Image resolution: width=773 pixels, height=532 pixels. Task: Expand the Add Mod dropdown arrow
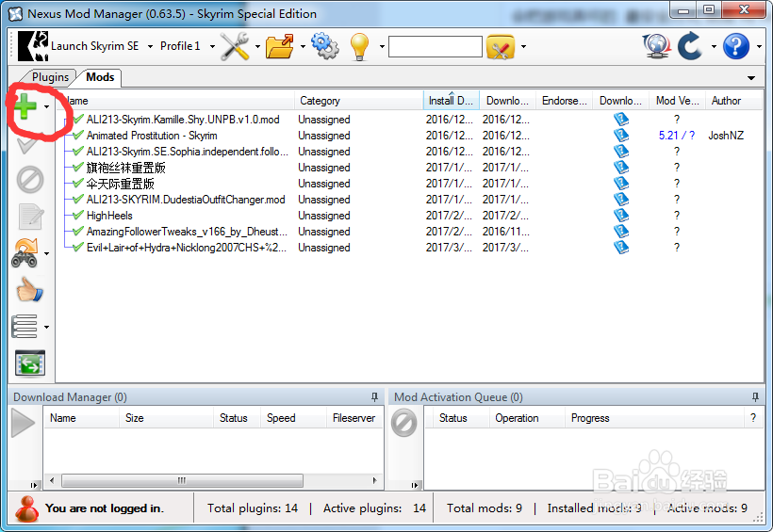[46, 106]
